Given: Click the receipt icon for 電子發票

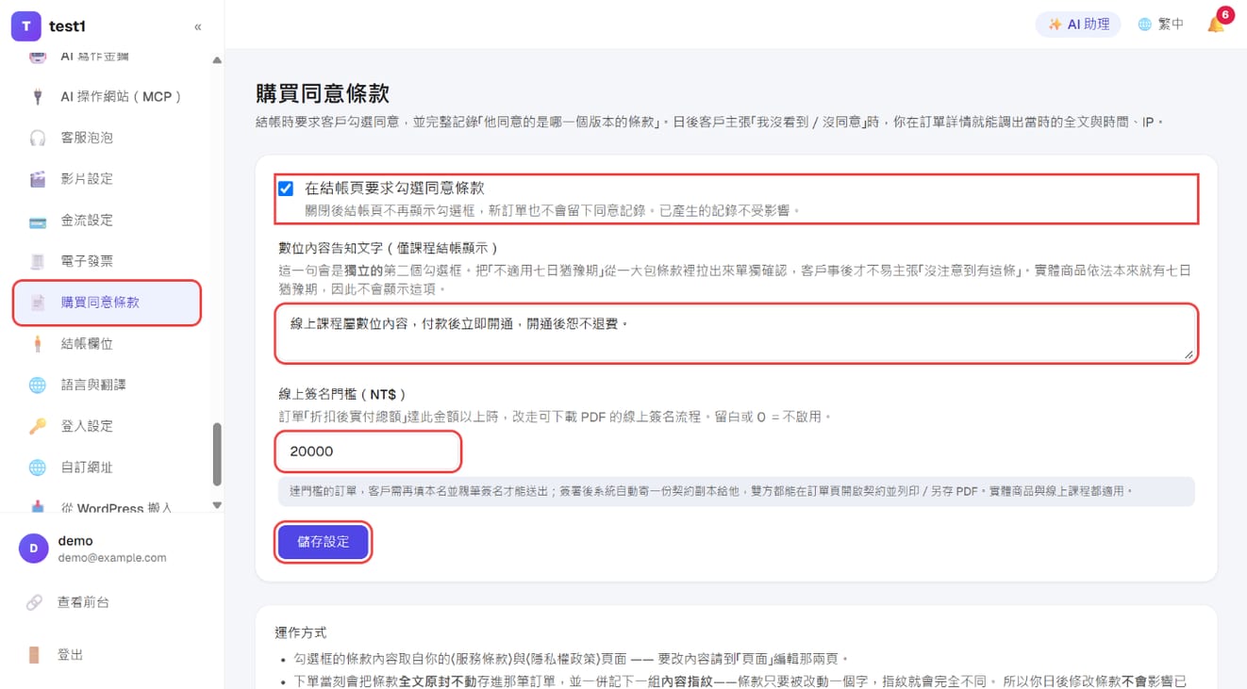Looking at the screenshot, I should 38,261.
